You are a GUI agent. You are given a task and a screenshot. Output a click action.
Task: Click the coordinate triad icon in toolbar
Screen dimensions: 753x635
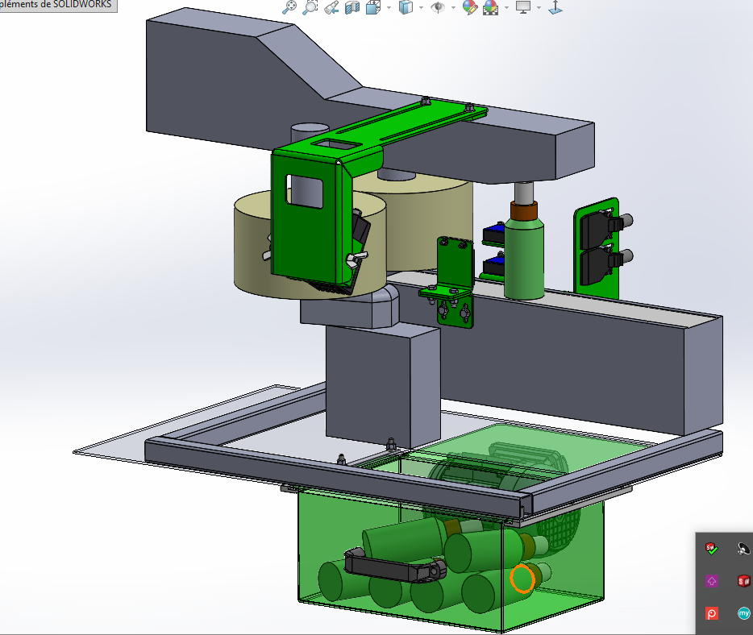coord(555,7)
